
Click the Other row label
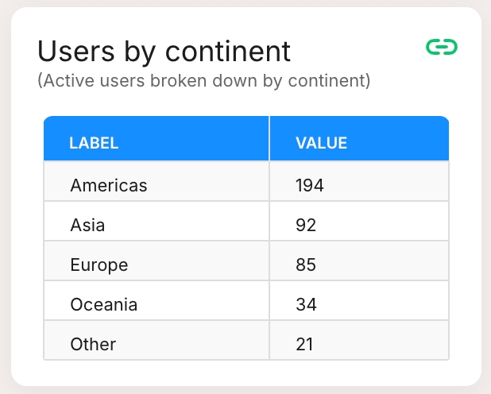[x=93, y=344]
